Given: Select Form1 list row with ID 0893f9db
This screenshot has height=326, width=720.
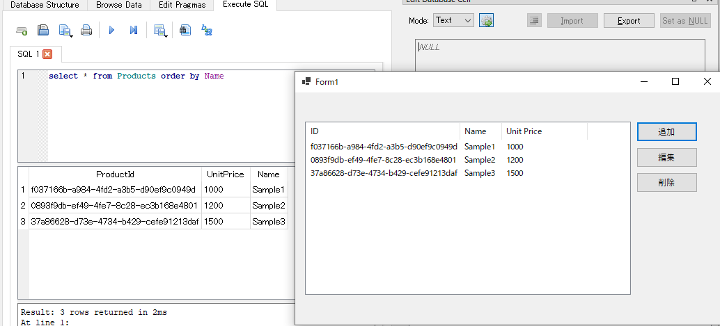Looking at the screenshot, I should pos(383,160).
